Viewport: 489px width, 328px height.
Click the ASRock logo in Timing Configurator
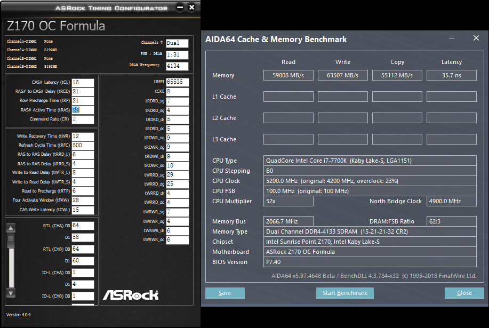click(131, 295)
